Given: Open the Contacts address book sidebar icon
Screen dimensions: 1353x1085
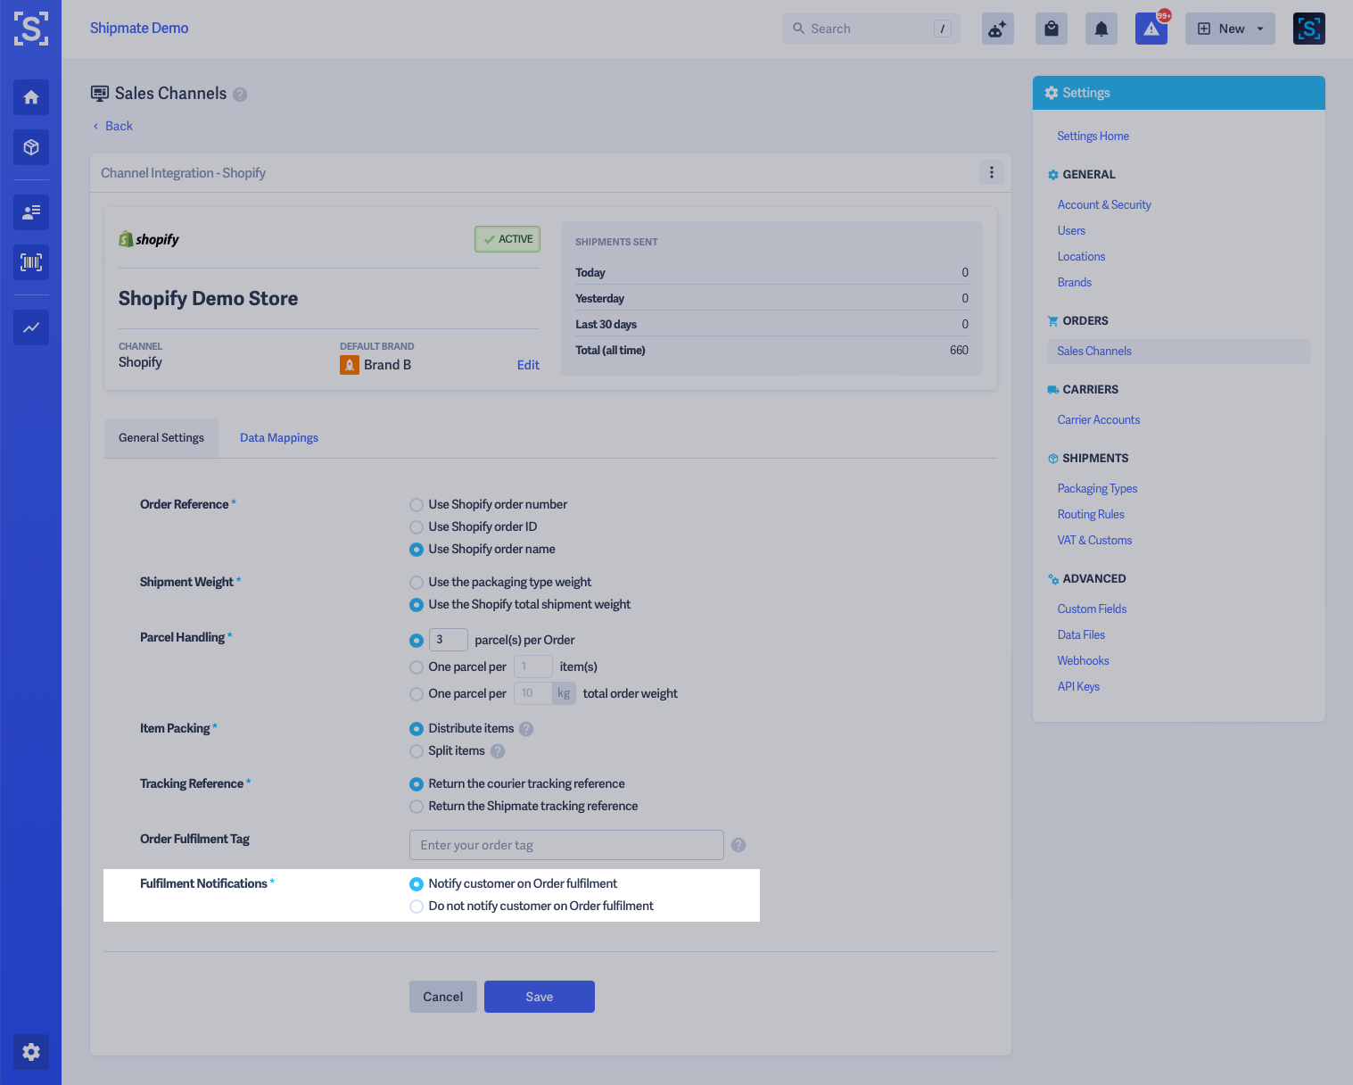Looking at the screenshot, I should coord(31,212).
